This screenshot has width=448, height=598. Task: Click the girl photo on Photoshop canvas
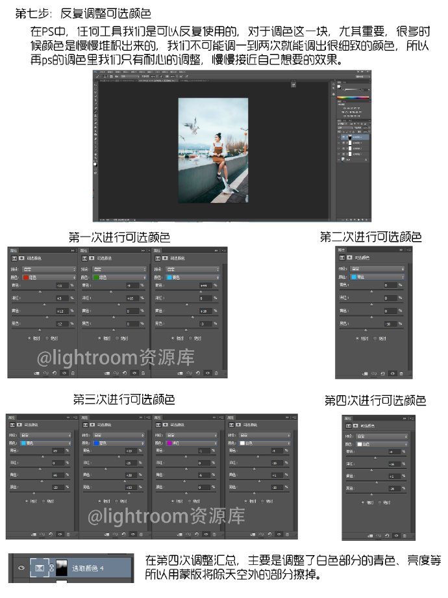point(214,150)
